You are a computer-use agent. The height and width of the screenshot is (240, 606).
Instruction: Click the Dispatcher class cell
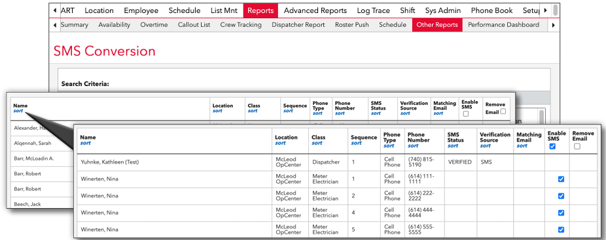326,162
